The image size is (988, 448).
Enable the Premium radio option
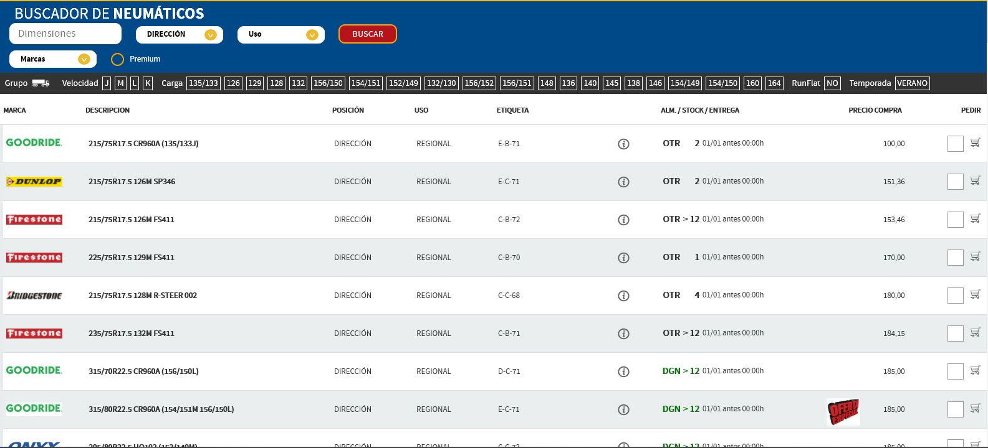click(117, 60)
